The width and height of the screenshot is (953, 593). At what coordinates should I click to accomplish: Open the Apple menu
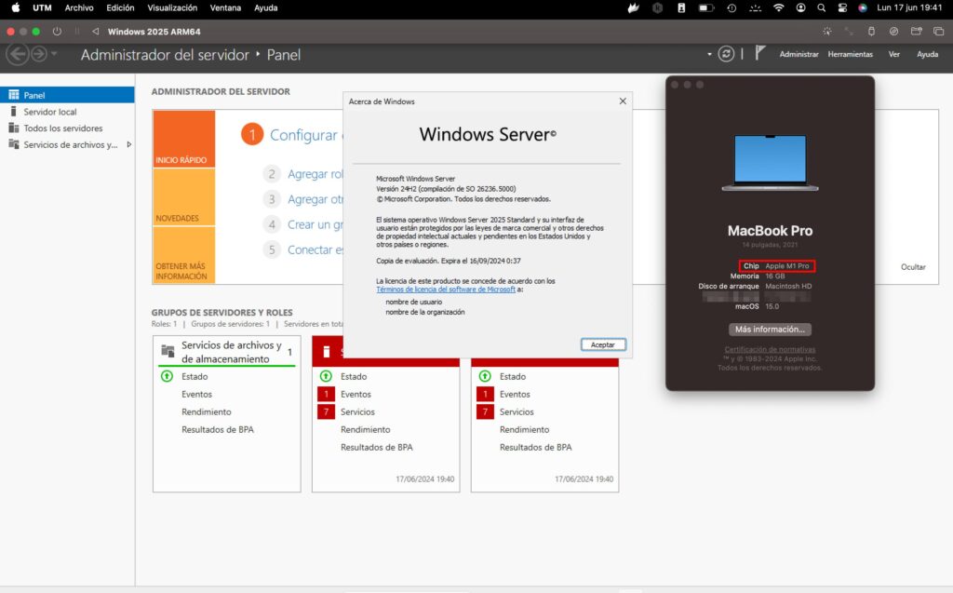[x=16, y=7]
